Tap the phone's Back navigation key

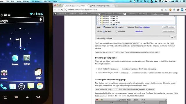[x=6, y=97]
